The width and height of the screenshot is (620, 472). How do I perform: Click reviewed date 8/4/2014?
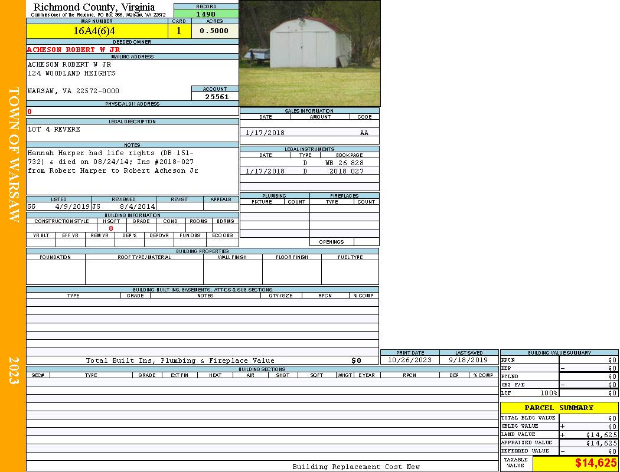[138, 206]
